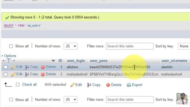This screenshot has height=107, width=190.
Task: Focus the bottom Filter rows search field
Action: point(130,100)
